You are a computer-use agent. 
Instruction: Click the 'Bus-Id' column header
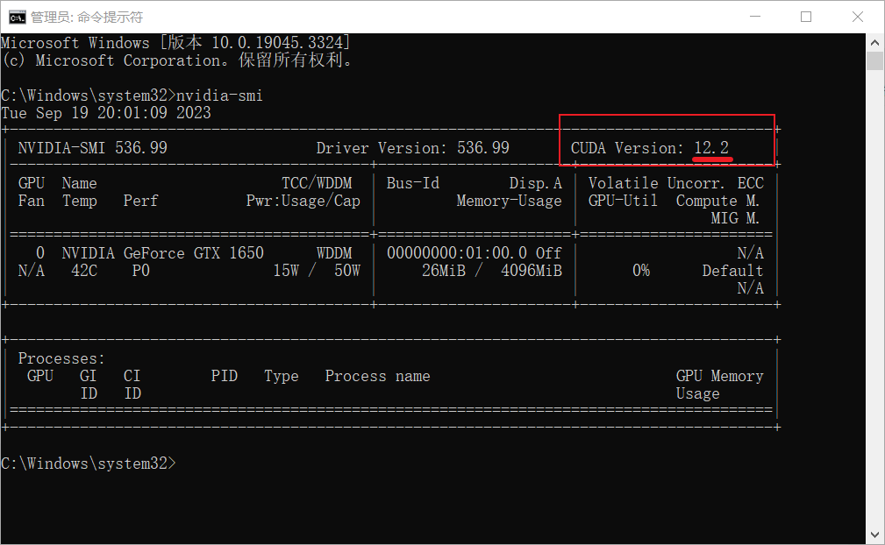[x=412, y=183]
